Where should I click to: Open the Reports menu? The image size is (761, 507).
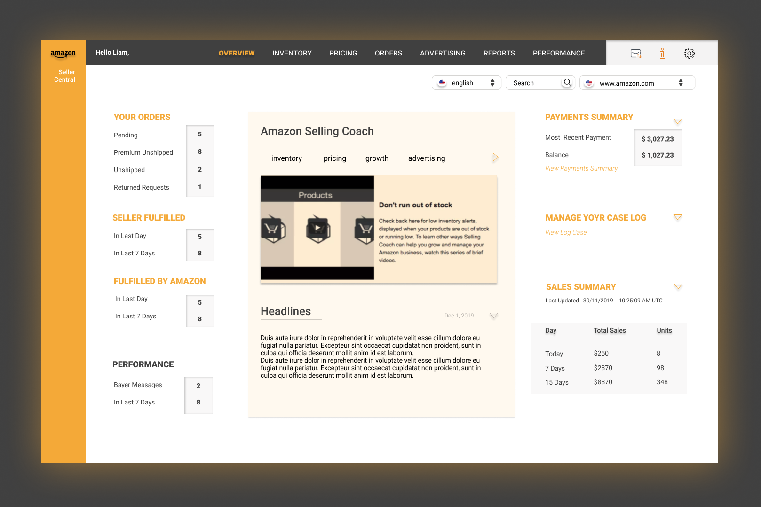pos(499,53)
